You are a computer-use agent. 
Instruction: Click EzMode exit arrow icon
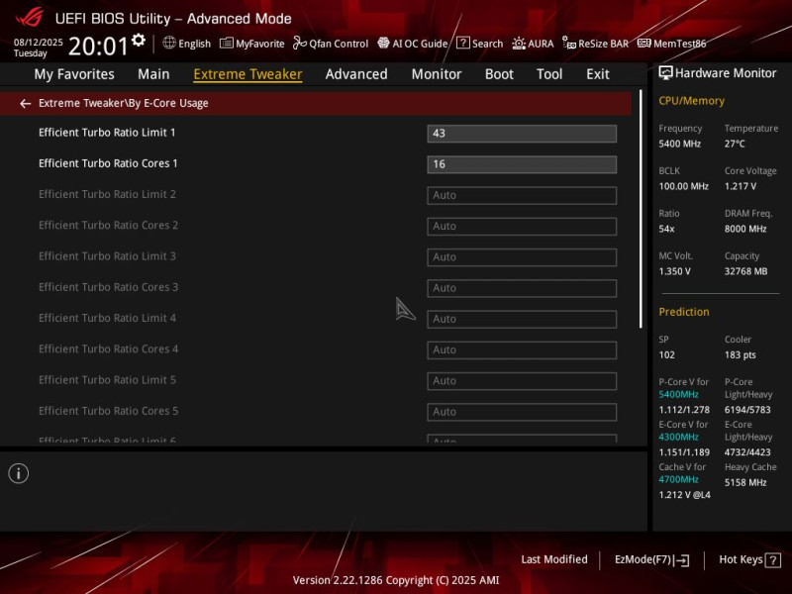682,560
